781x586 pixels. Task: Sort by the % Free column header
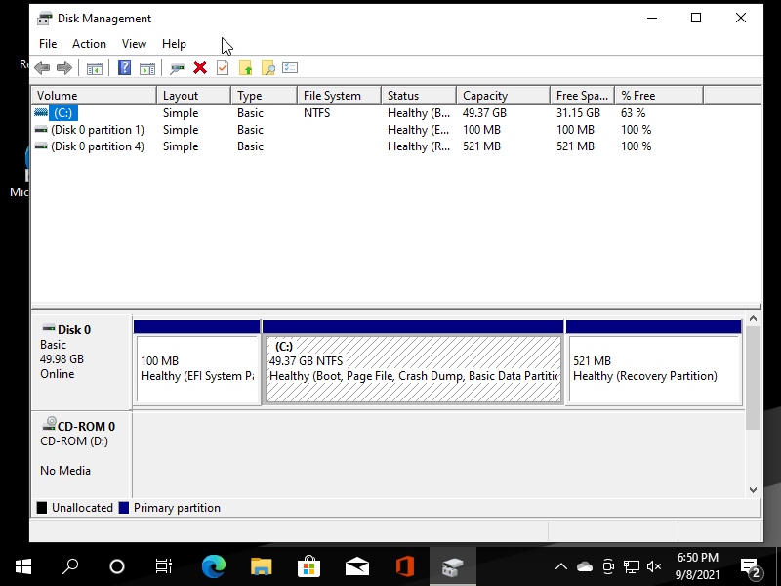659,95
